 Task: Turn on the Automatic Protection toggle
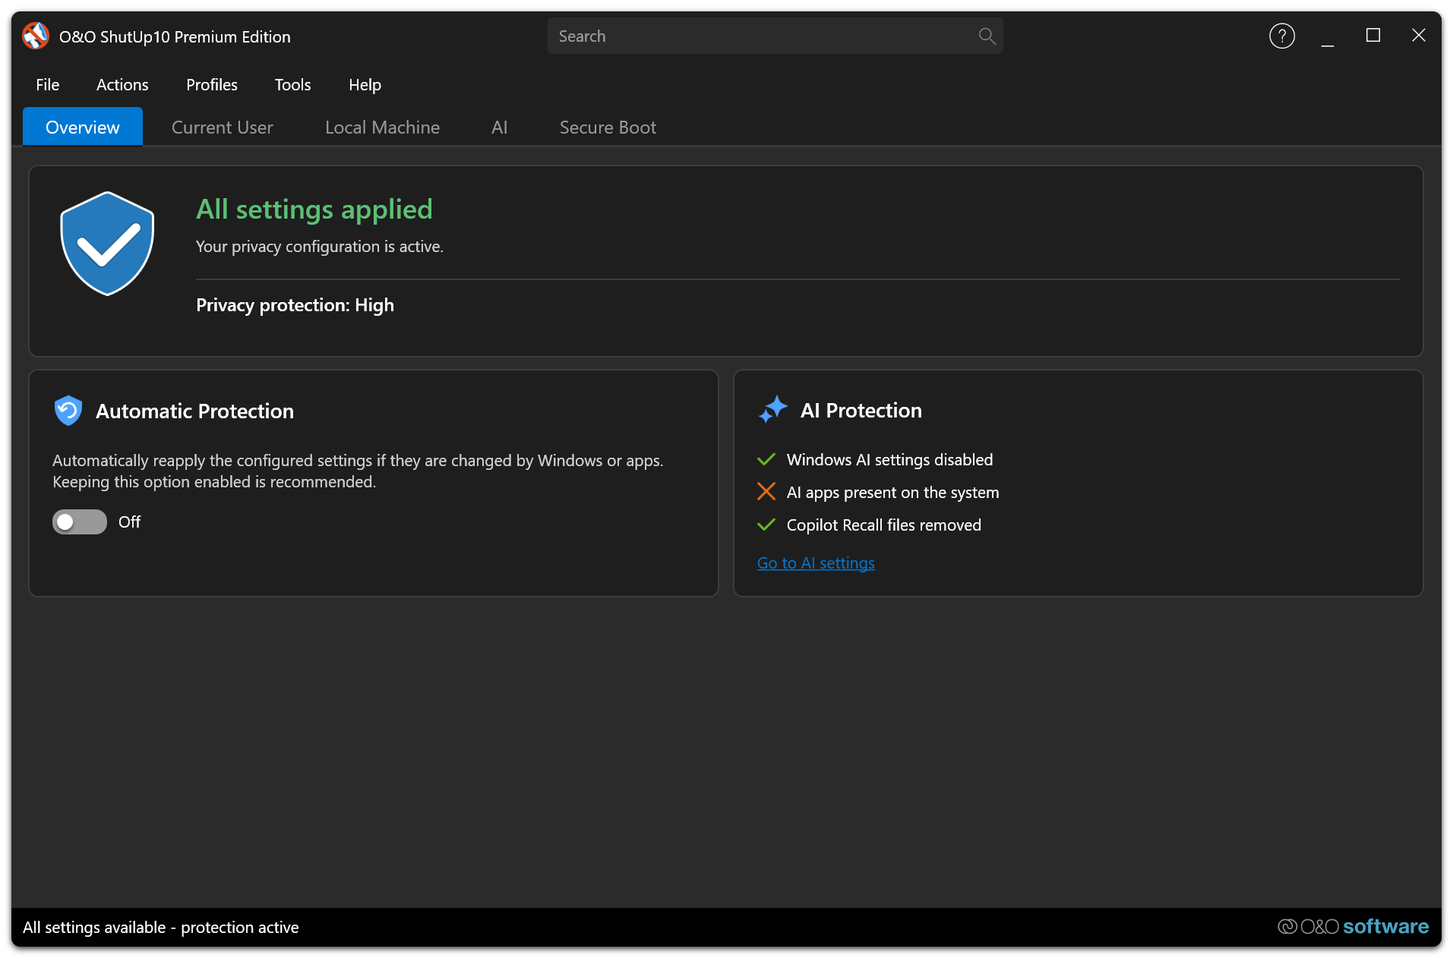[80, 522]
